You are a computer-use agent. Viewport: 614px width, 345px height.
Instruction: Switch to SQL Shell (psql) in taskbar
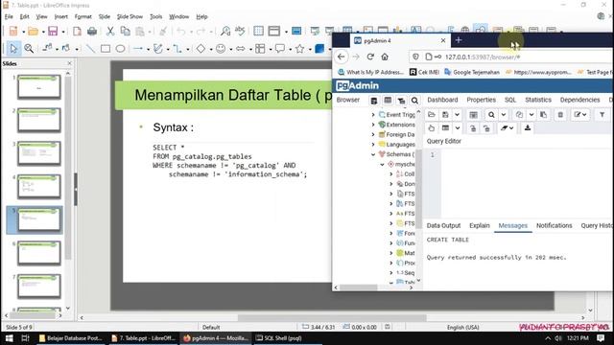[278, 338]
